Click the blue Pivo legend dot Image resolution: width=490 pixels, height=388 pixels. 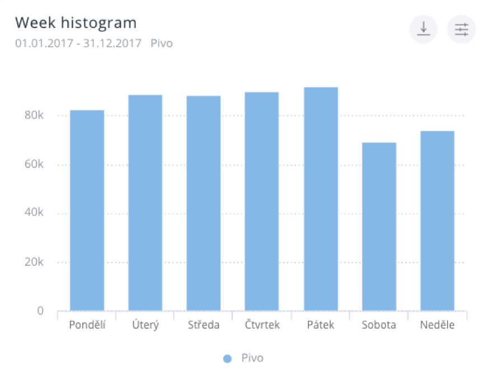227,359
